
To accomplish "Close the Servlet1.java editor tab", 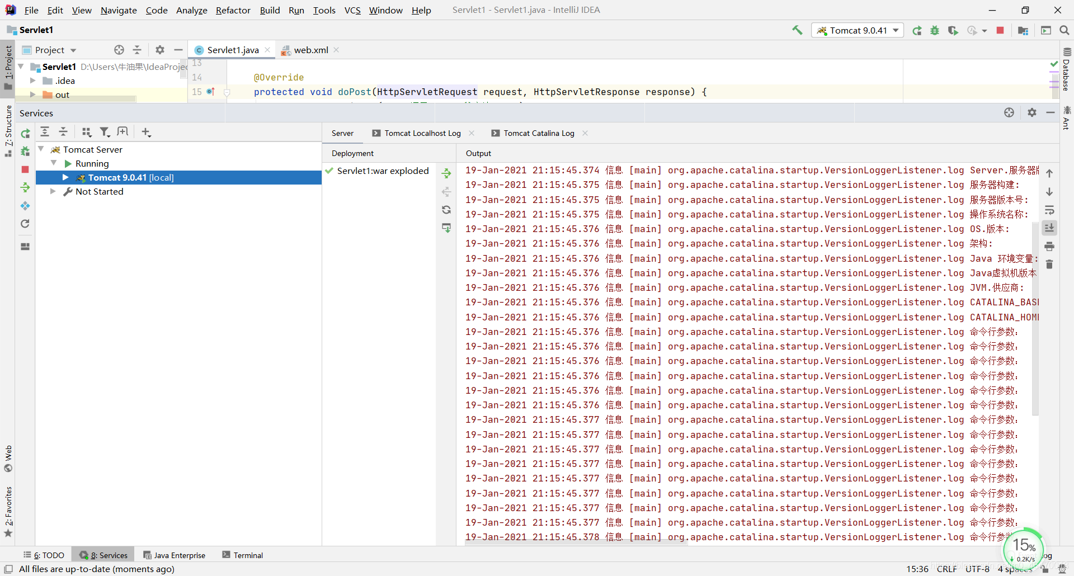I will pyautogui.click(x=267, y=50).
